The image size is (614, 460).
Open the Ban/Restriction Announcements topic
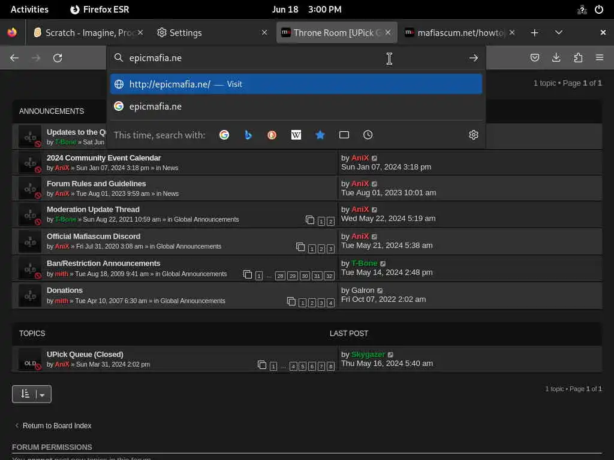pyautogui.click(x=103, y=264)
